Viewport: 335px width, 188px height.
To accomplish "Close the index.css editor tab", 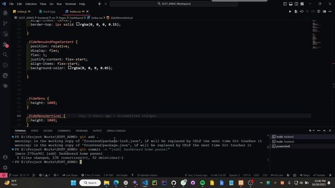I will pos(87,11).
